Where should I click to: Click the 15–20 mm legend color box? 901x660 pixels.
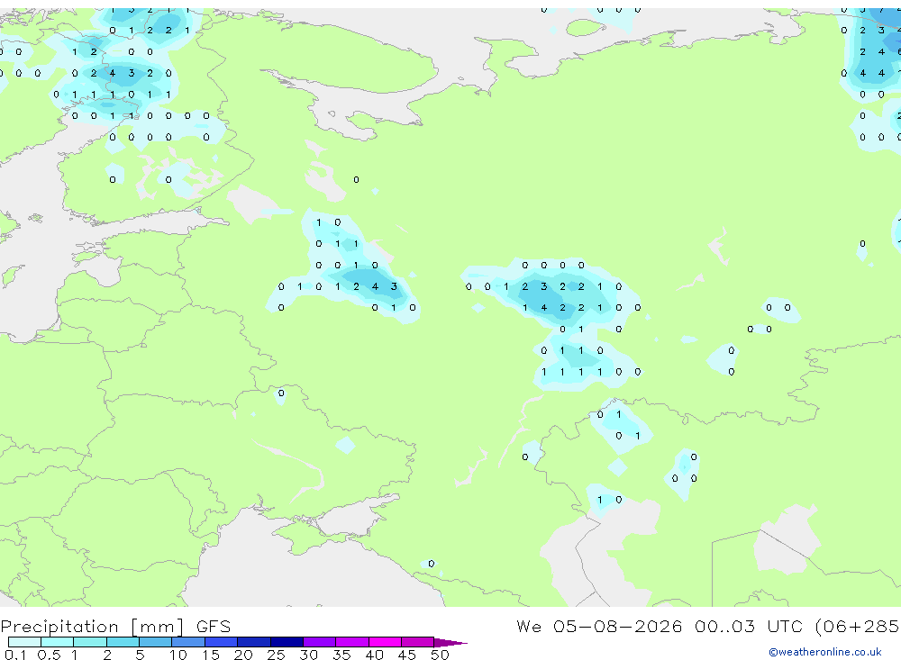221,642
